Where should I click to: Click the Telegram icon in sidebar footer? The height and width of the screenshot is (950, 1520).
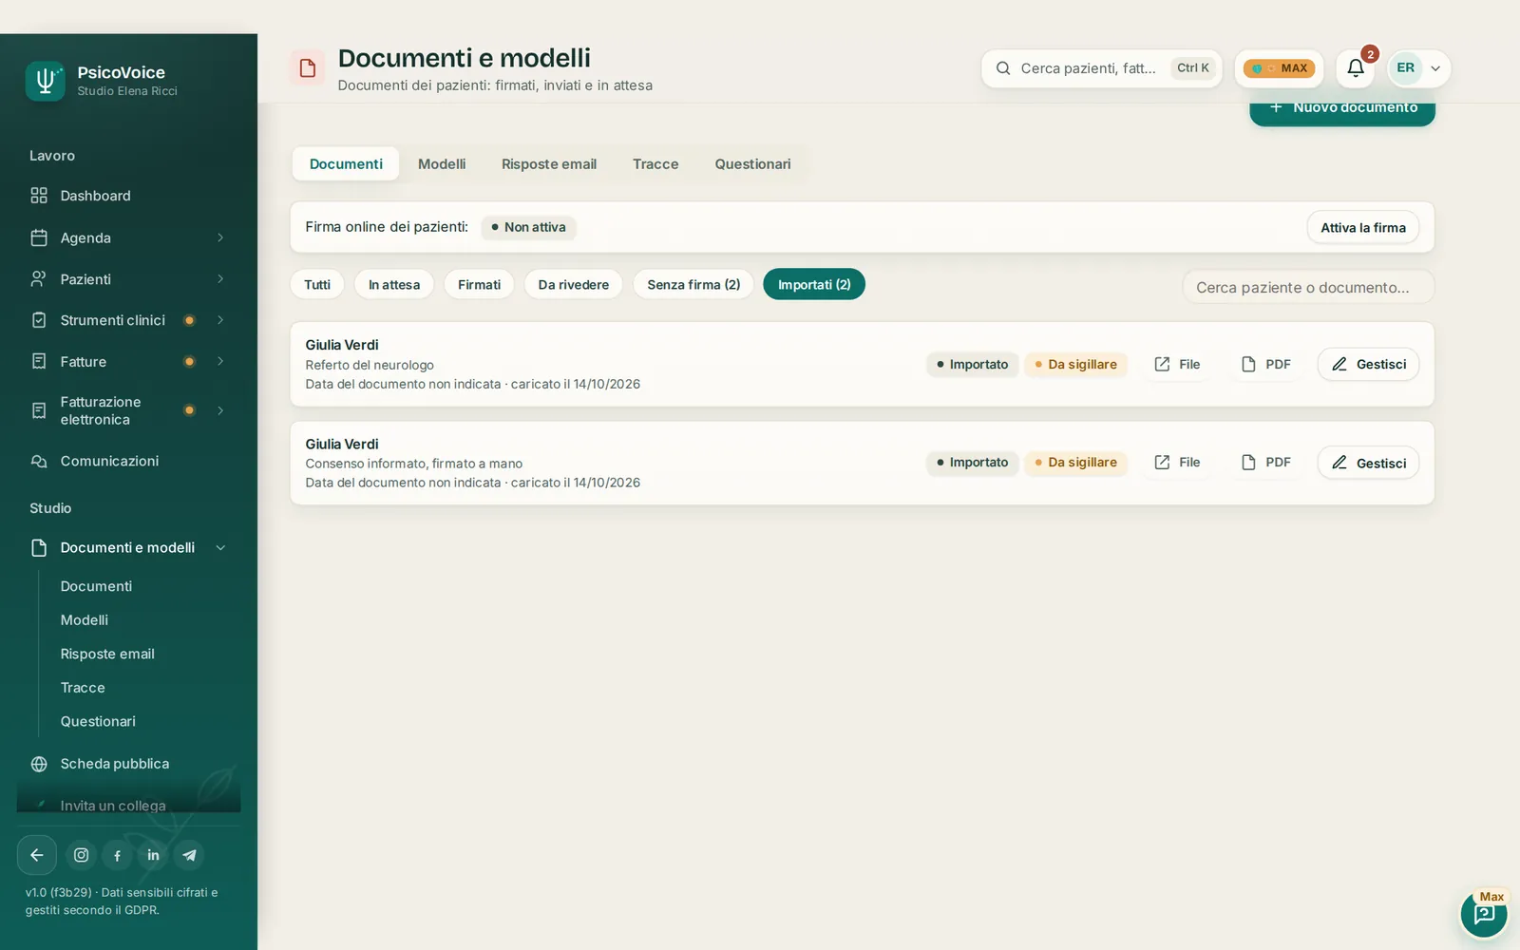[x=189, y=855]
